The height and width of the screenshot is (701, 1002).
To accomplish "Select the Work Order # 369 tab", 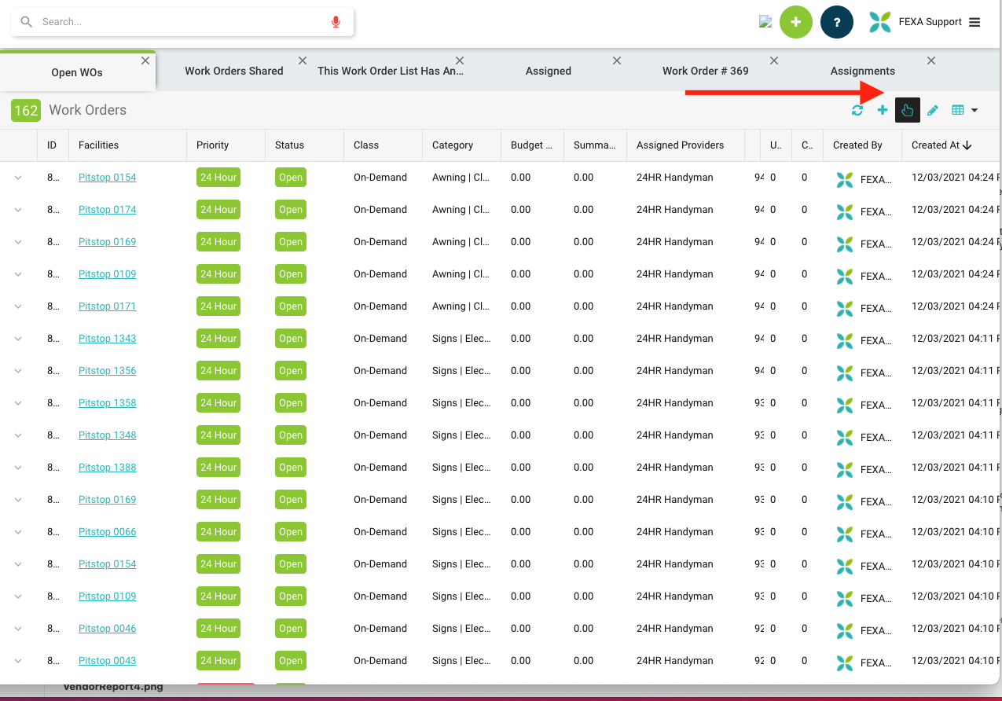I will pos(705,70).
